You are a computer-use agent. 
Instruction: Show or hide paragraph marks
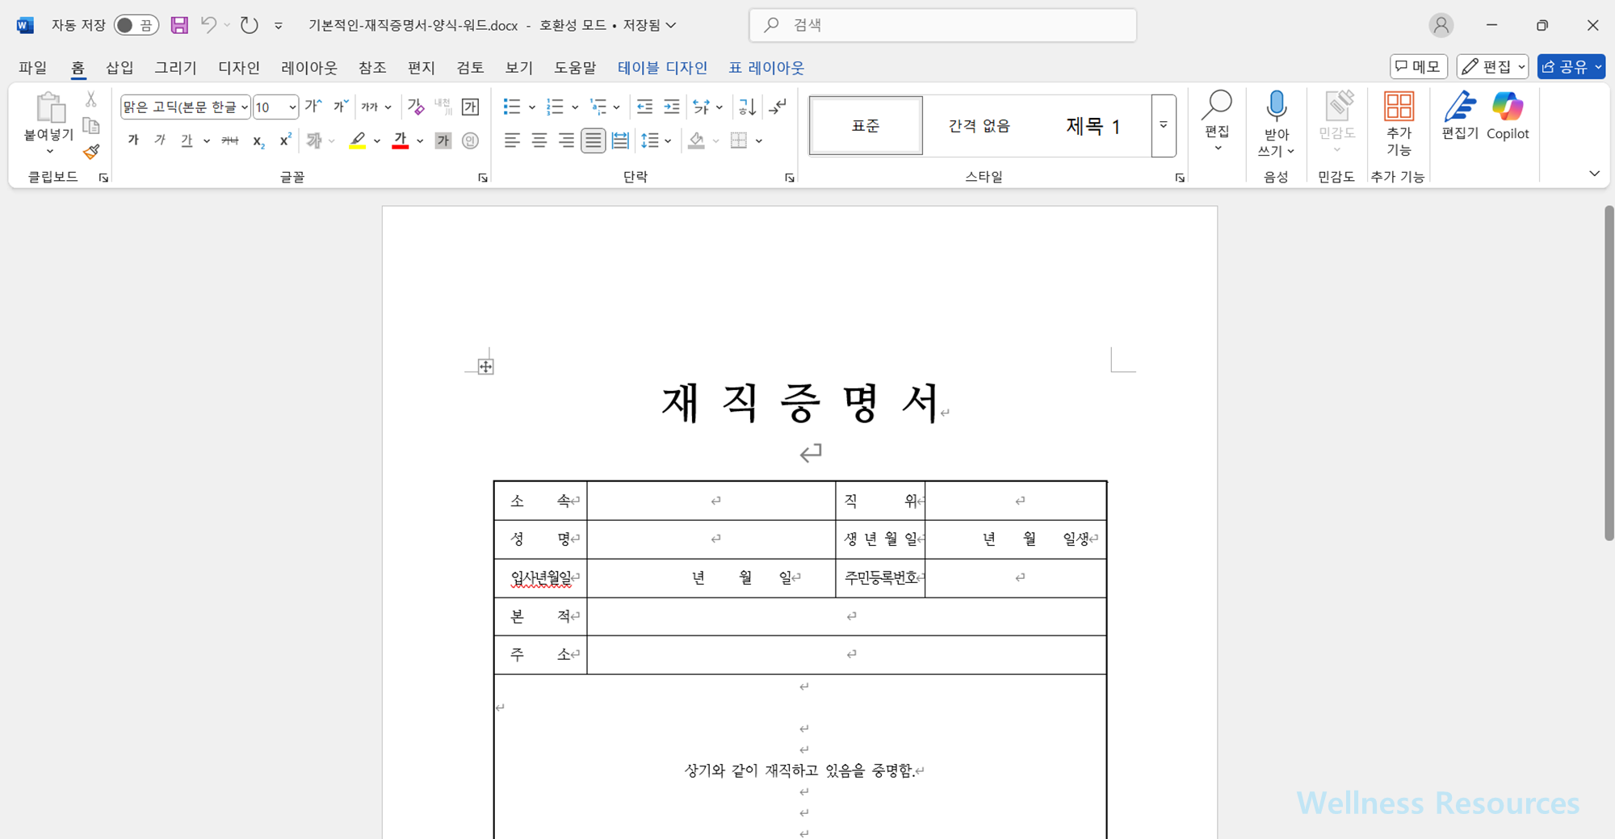pos(778,107)
